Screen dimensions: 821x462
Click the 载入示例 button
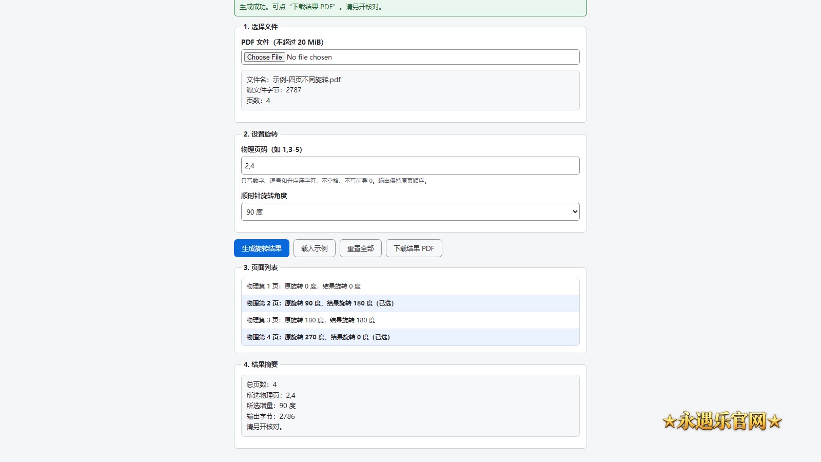(x=315, y=248)
